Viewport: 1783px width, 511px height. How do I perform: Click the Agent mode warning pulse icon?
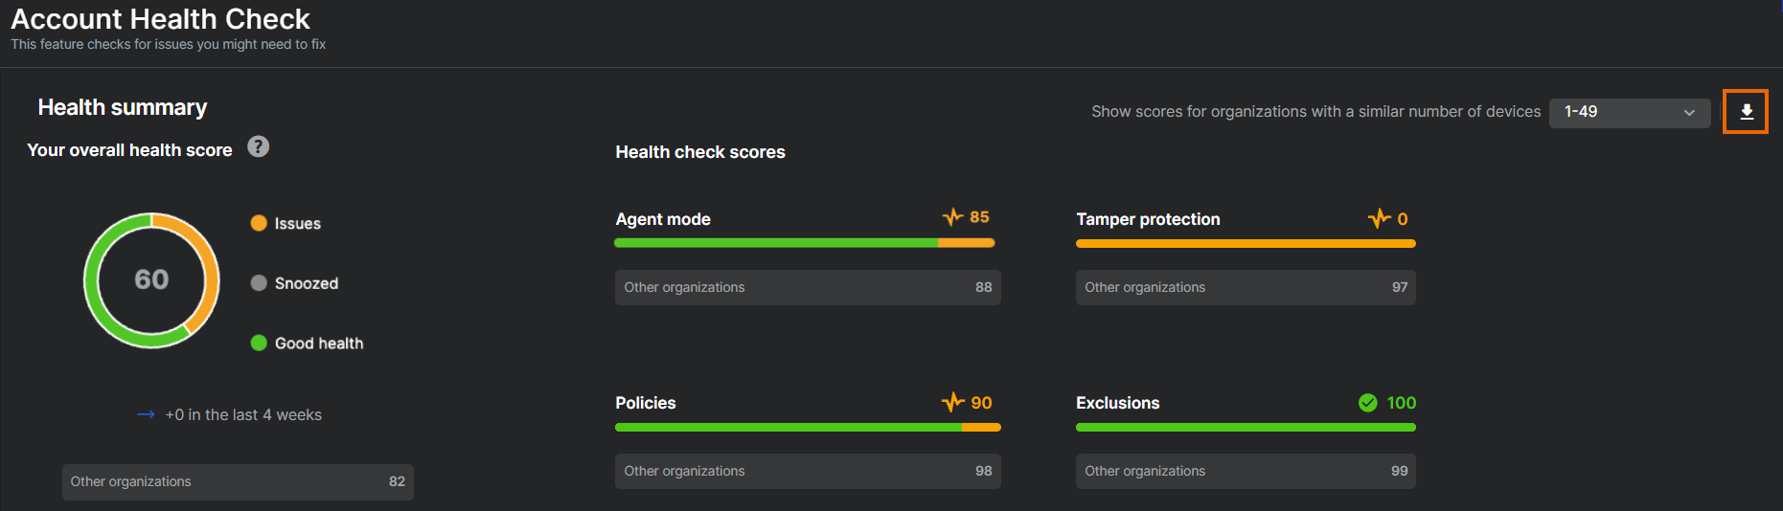[x=952, y=217]
